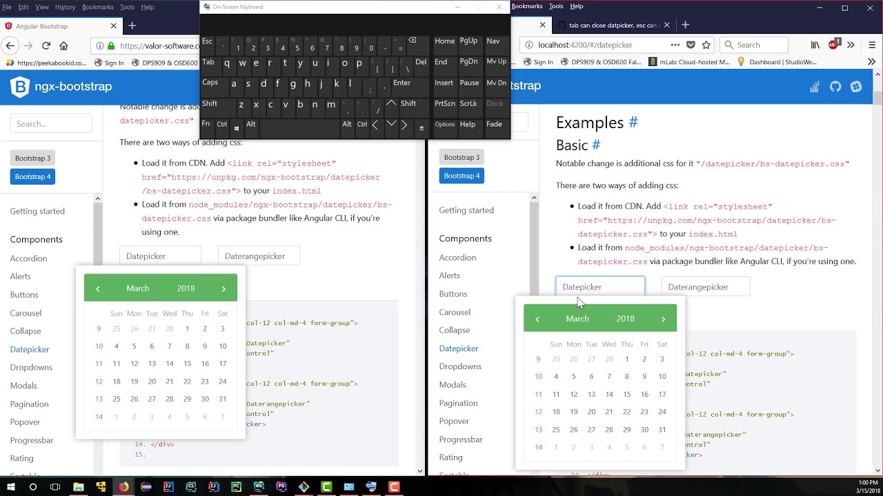
Task: Open WebStorm from taskbar
Action: [259, 486]
